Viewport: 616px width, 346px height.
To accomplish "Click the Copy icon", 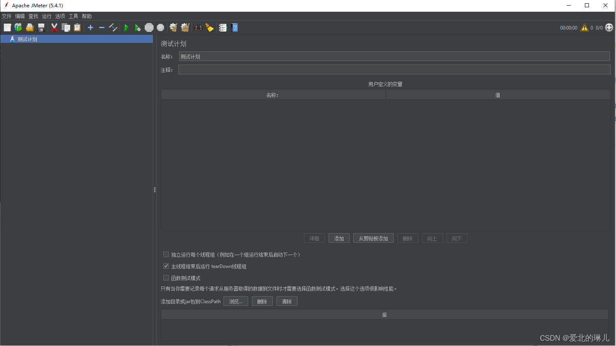I will pyautogui.click(x=66, y=27).
